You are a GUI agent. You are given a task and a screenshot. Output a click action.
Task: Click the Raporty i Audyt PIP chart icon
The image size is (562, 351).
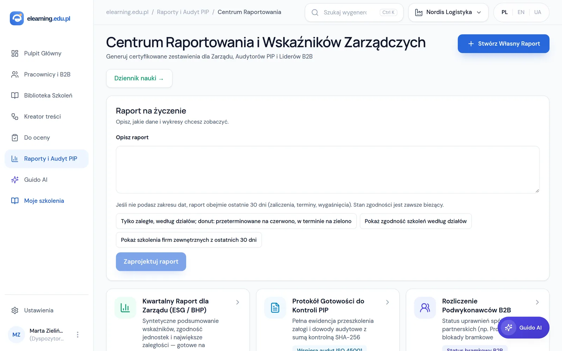15,159
